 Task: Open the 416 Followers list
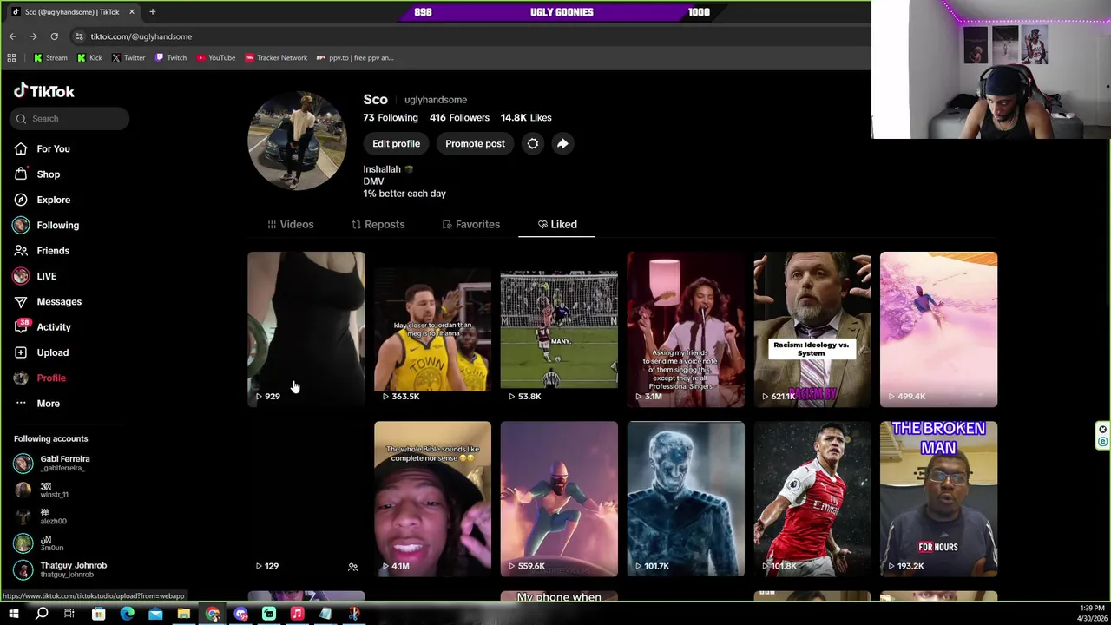pyautogui.click(x=459, y=117)
